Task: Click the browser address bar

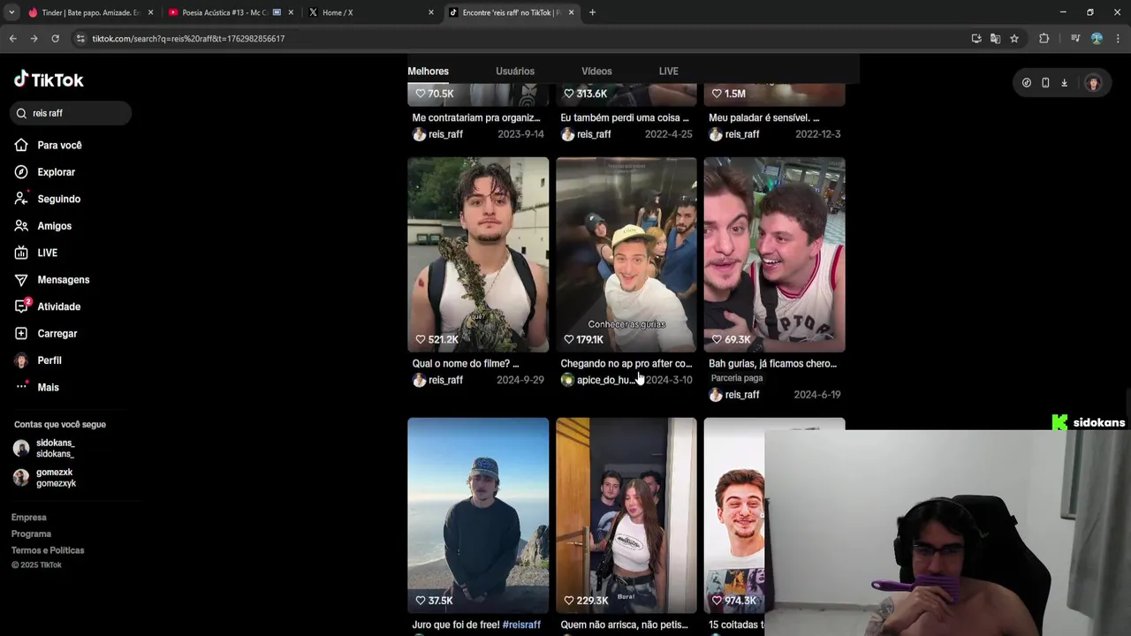Action: [521, 39]
